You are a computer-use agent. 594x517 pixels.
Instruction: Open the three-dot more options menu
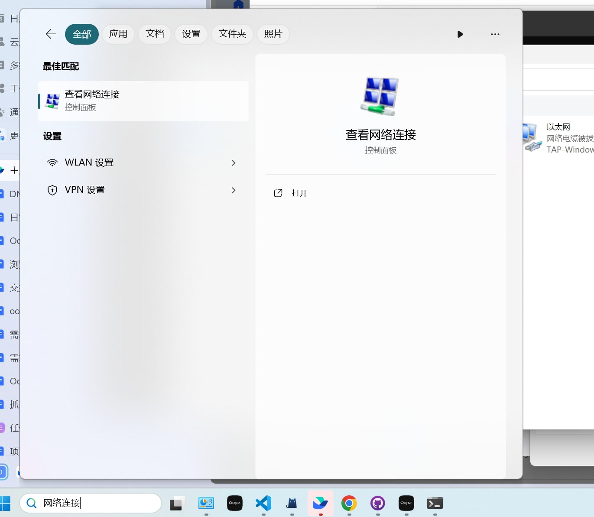(x=495, y=34)
